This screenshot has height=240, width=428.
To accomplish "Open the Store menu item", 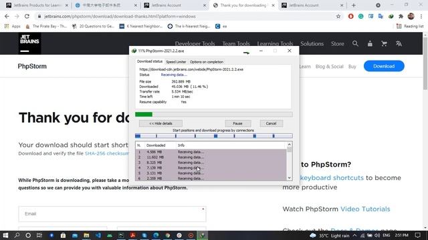I will (338, 43).
